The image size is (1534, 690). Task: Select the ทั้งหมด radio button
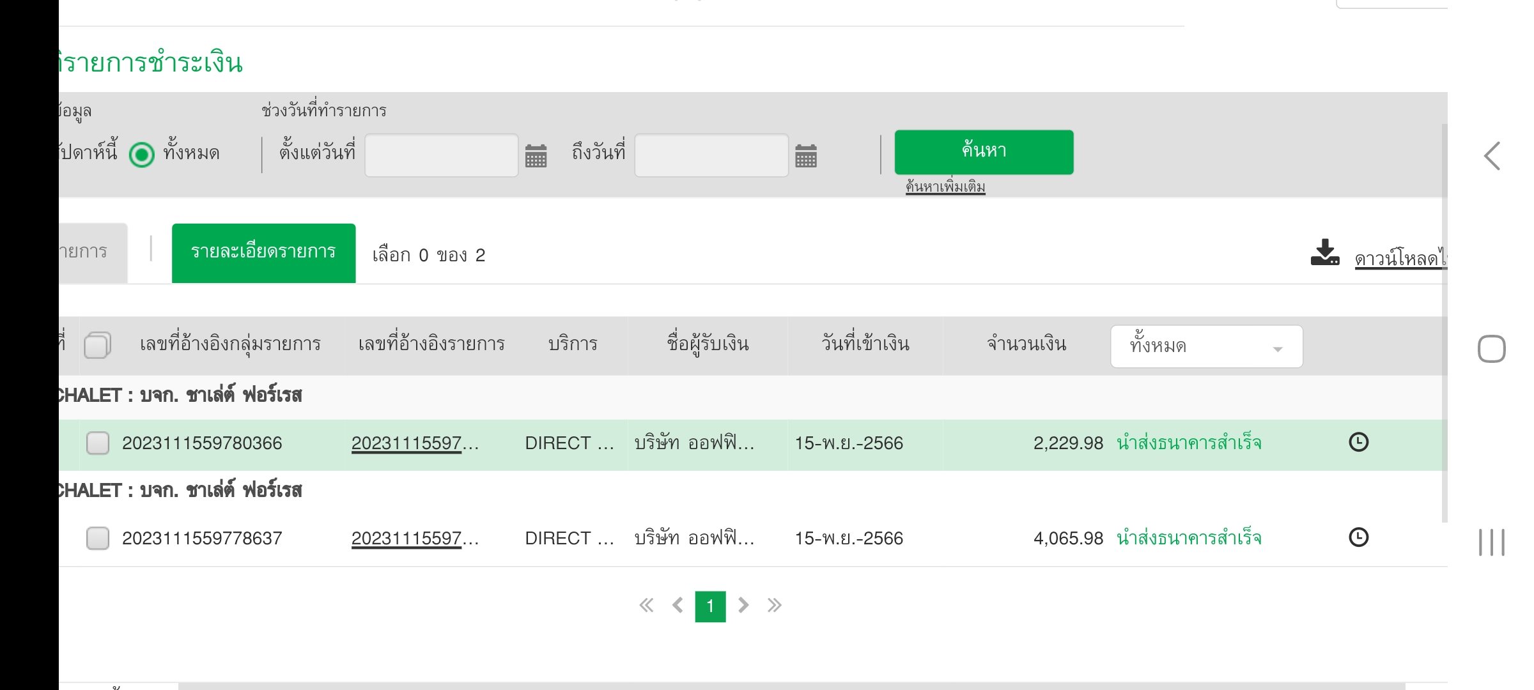[142, 155]
